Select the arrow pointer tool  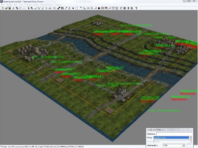(x=28, y=8)
